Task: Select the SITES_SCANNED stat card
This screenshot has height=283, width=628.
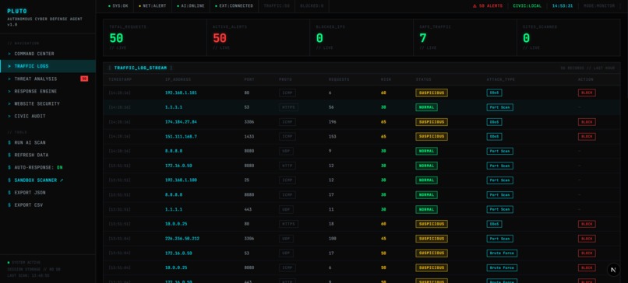Action: 568,37
